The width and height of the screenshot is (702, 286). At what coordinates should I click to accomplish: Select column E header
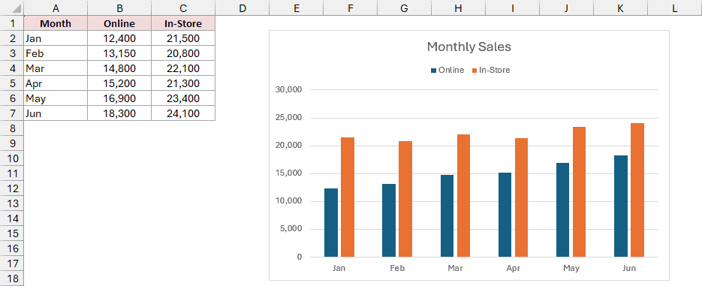click(x=296, y=8)
